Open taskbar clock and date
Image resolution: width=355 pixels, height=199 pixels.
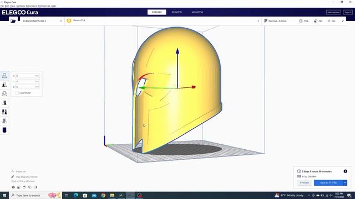tap(339, 195)
